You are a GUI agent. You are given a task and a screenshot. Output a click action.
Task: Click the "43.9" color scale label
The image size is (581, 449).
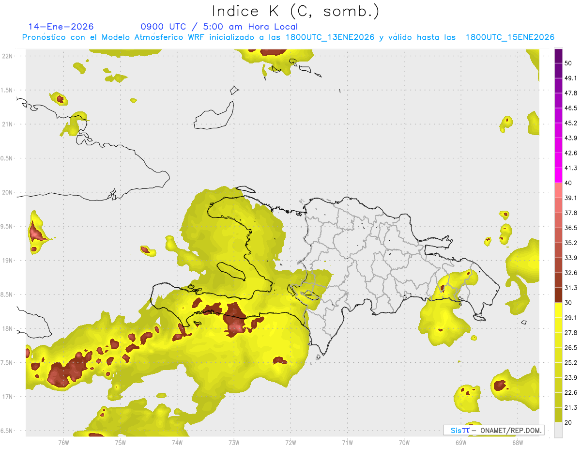571,138
